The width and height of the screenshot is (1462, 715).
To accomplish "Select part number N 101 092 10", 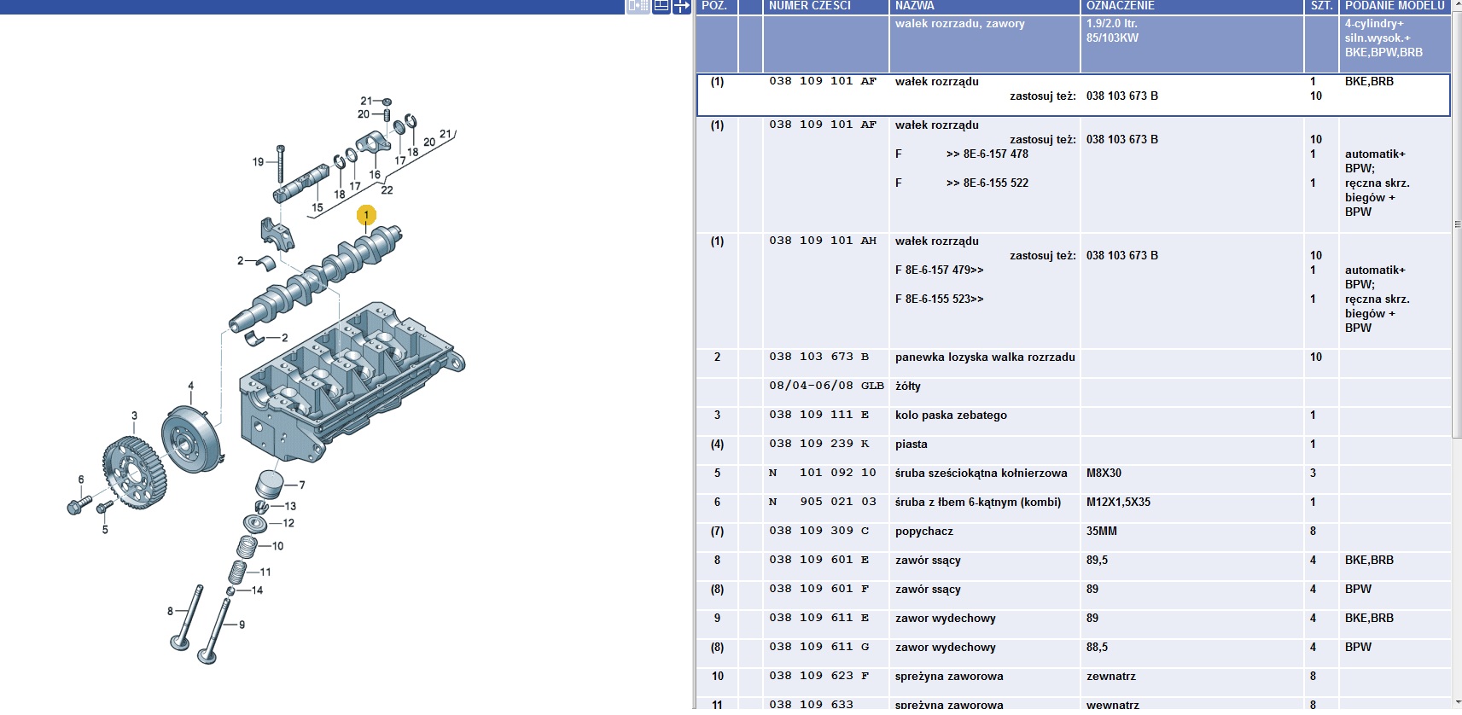I will point(823,473).
